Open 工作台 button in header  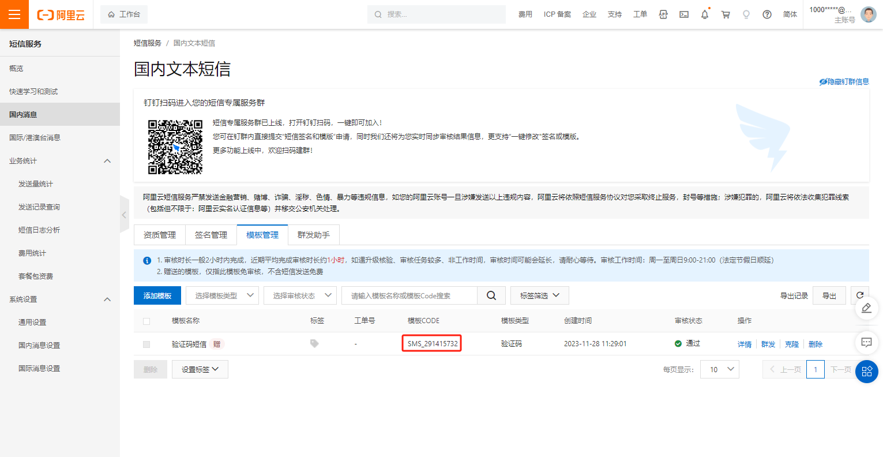coord(124,14)
